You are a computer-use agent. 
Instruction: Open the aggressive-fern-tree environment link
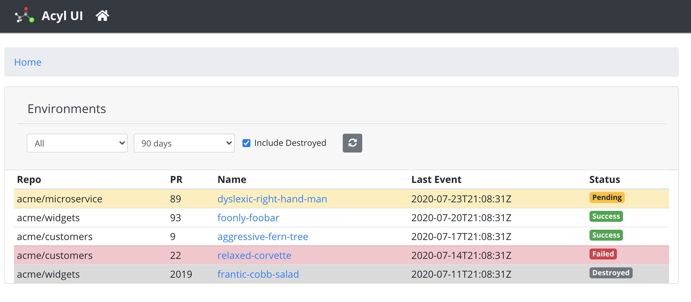pyautogui.click(x=263, y=237)
